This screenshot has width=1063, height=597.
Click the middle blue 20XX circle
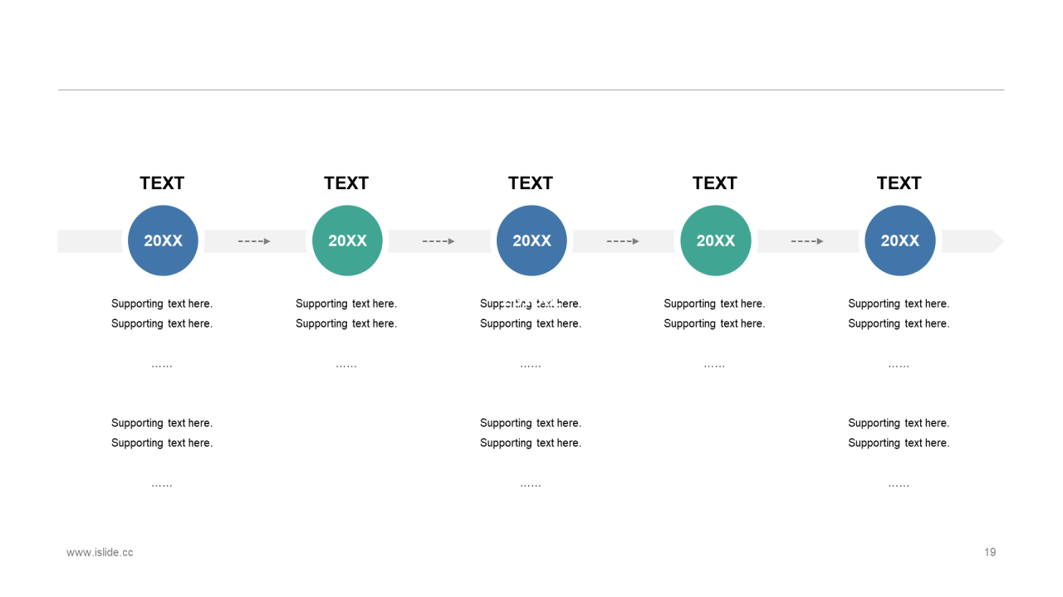pyautogui.click(x=531, y=240)
